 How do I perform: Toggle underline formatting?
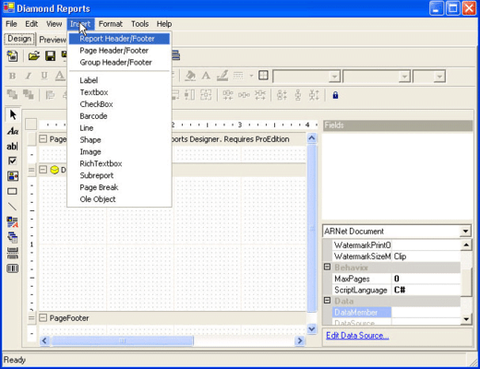pyautogui.click(x=44, y=76)
